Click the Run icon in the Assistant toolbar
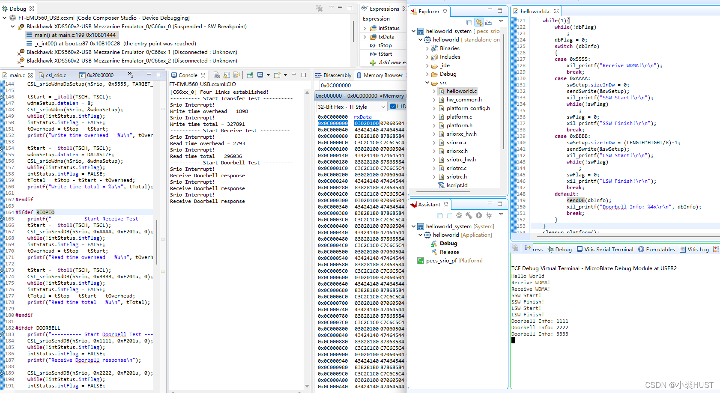720x393 pixels. tap(479, 215)
